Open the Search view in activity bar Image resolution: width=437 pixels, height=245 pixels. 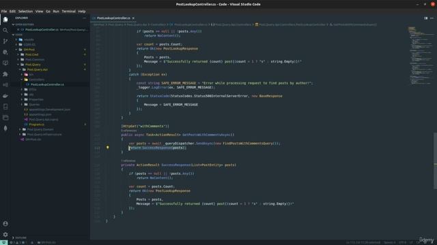[x=5, y=30]
